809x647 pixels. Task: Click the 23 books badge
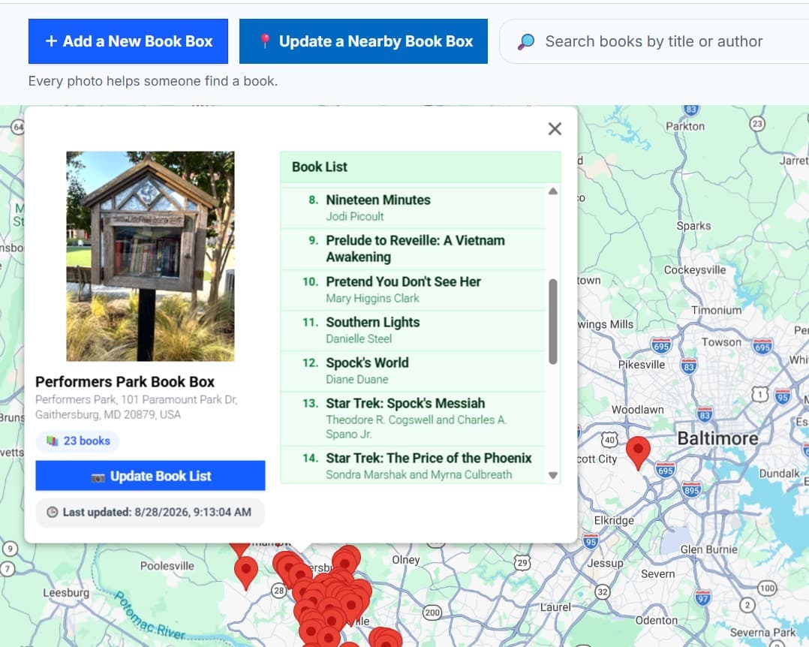(78, 441)
